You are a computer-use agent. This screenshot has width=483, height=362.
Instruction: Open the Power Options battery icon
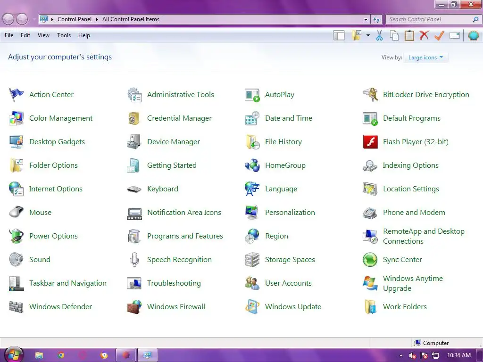point(16,236)
